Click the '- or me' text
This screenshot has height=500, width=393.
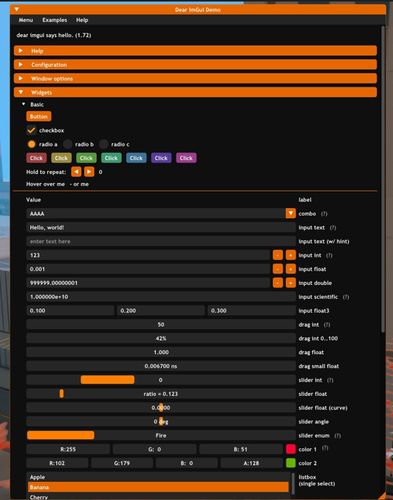tap(79, 184)
